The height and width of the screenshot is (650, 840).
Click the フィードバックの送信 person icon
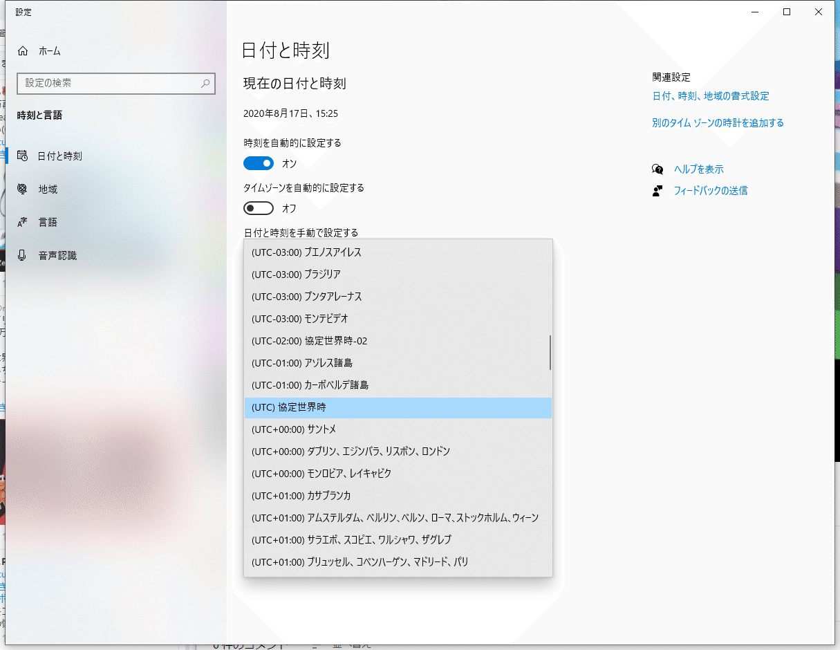(657, 191)
